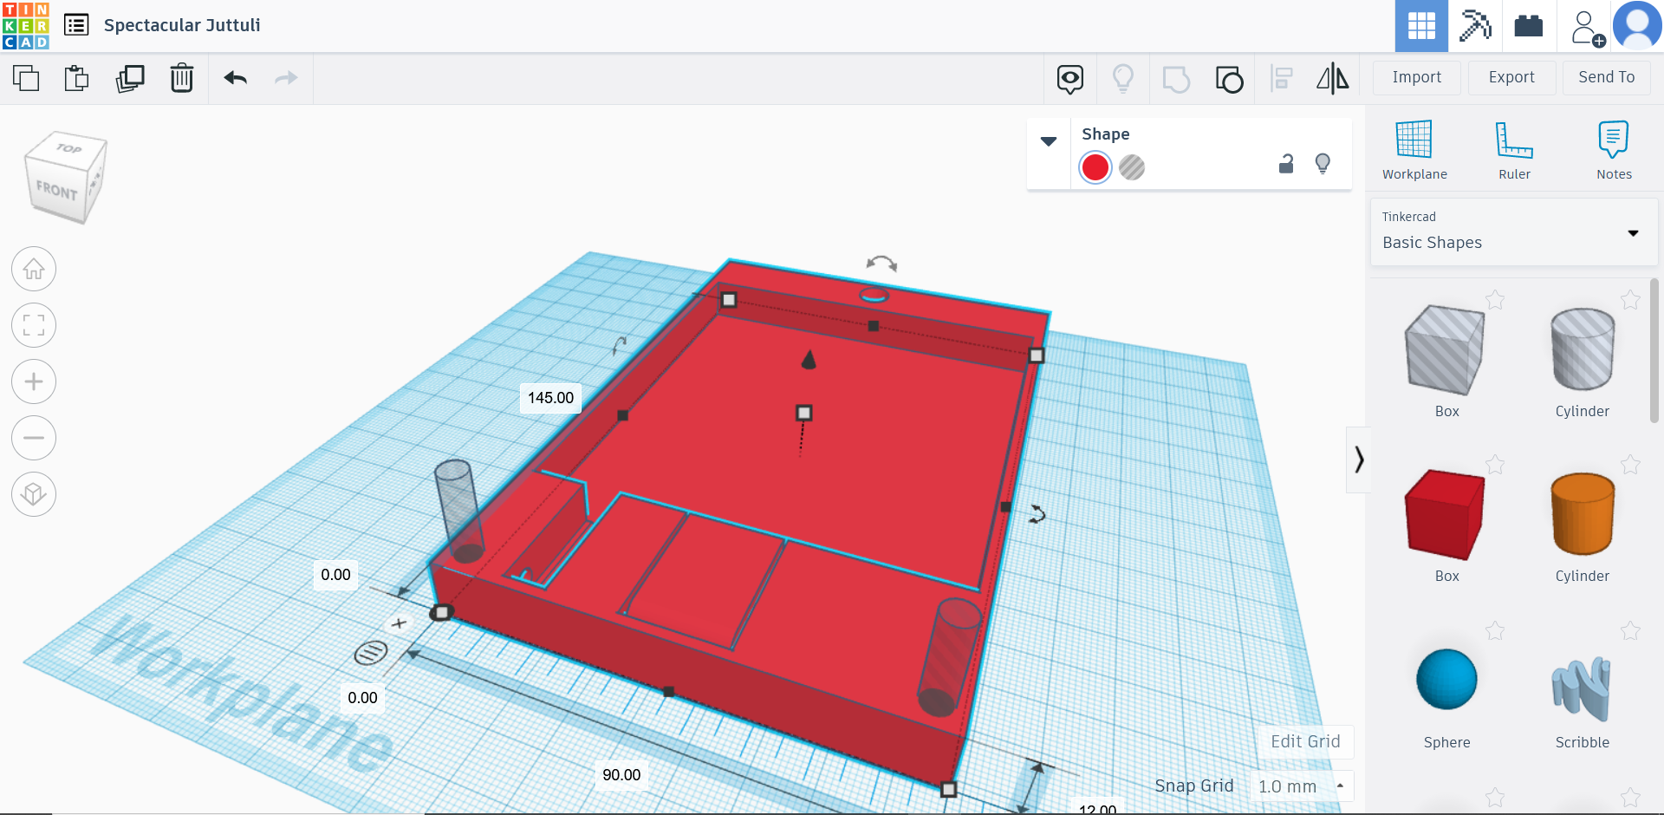The width and height of the screenshot is (1664, 815).
Task: Pick the Scribble shape
Action: click(1583, 689)
